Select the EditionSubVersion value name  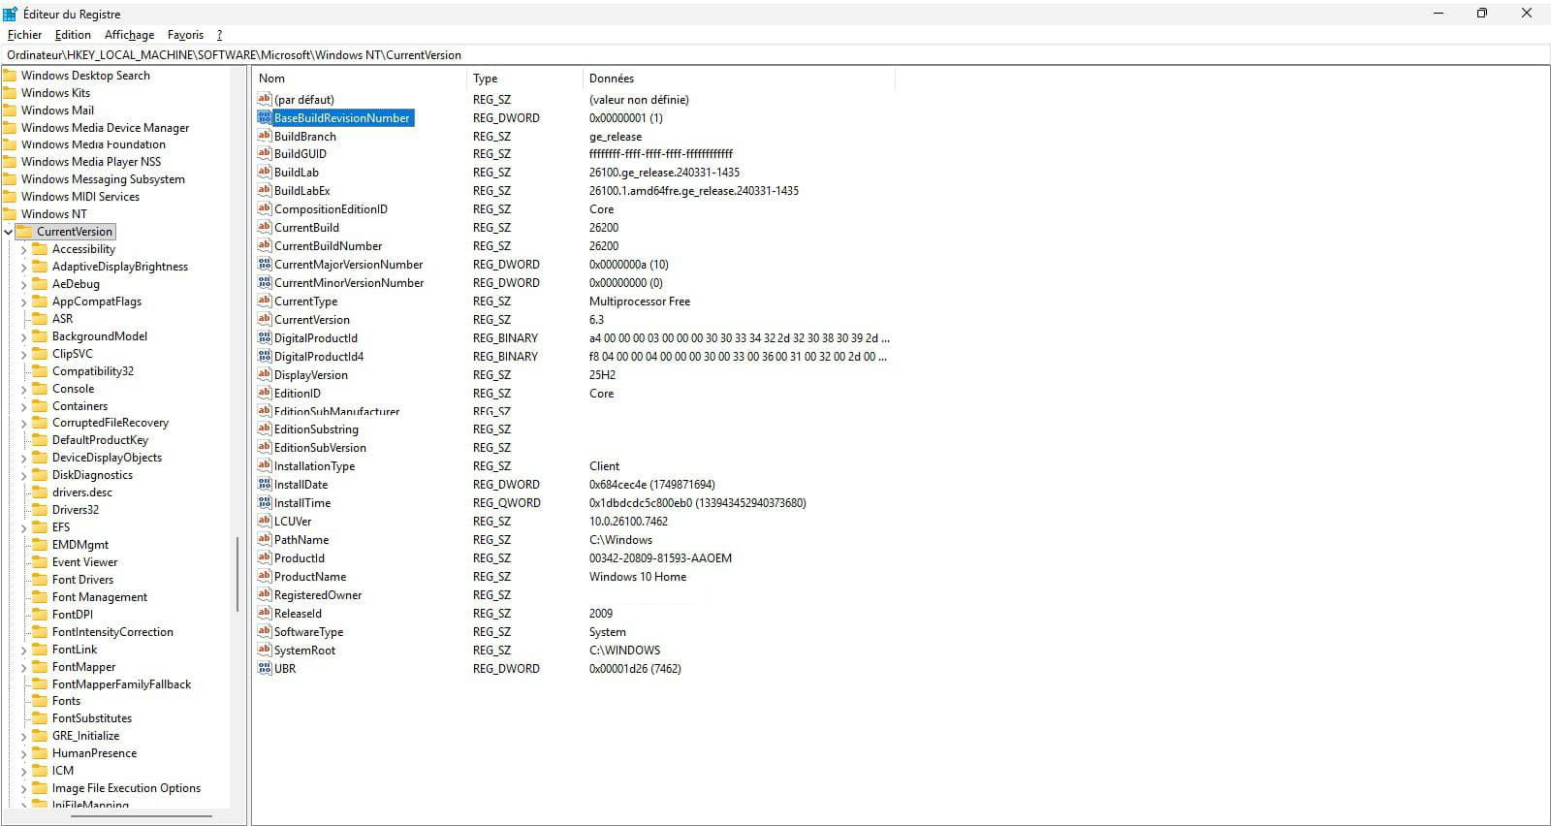(320, 448)
